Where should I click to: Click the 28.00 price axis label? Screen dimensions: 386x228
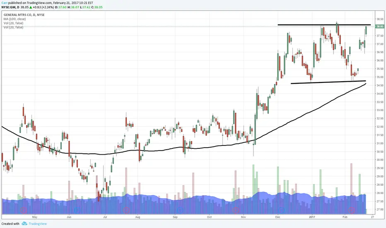(380, 193)
